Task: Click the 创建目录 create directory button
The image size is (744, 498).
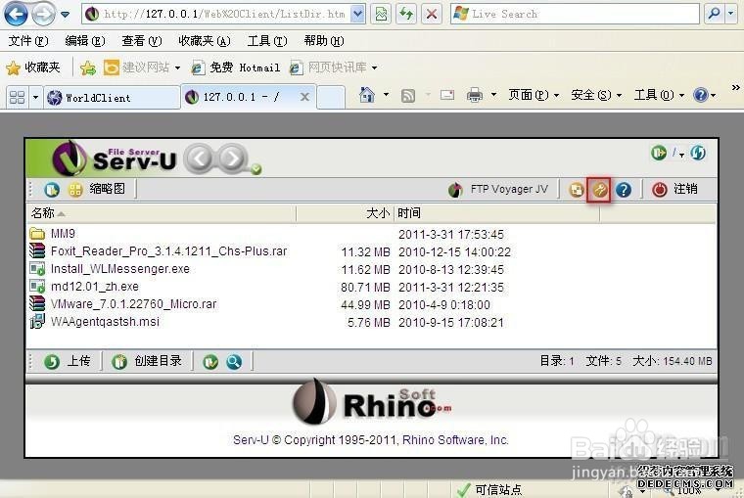Action: pyautogui.click(x=147, y=361)
